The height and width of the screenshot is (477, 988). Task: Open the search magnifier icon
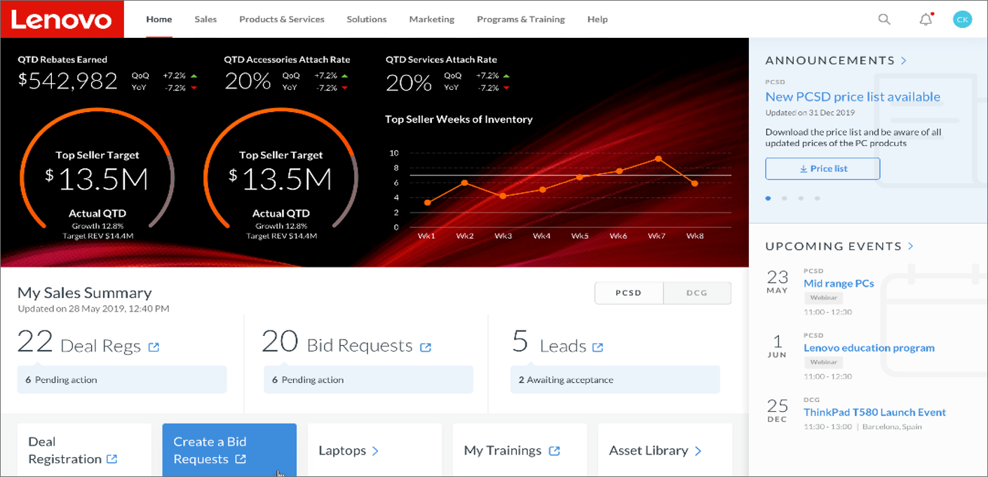pyautogui.click(x=884, y=20)
